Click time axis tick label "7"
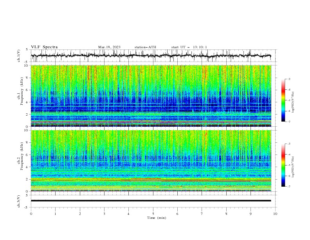 pyautogui.click(x=202, y=214)
